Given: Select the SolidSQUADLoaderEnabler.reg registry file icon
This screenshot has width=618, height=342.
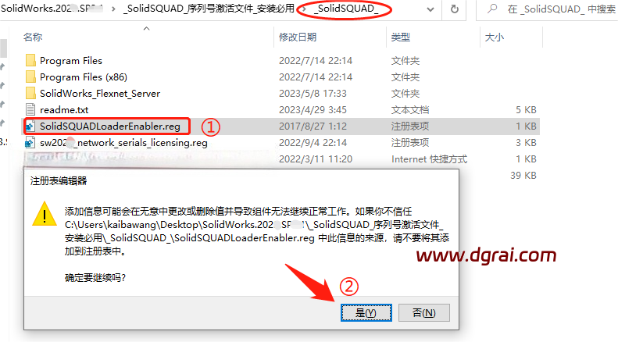Looking at the screenshot, I should [x=30, y=126].
